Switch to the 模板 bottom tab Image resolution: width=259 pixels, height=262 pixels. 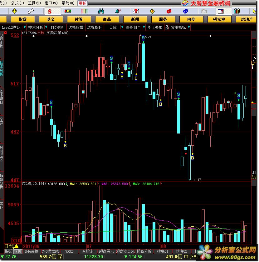17,251
